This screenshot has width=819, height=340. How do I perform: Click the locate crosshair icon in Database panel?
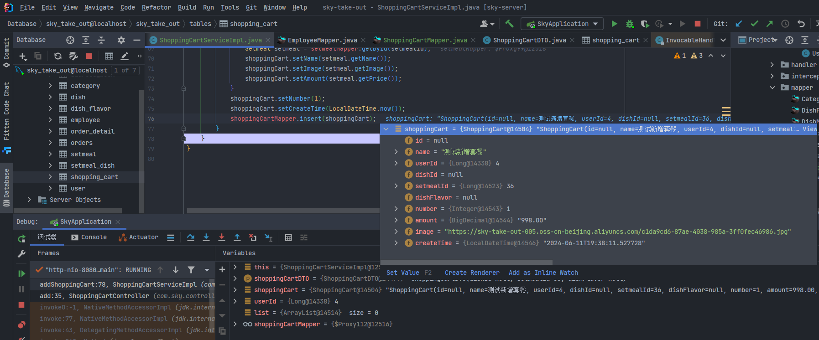pos(70,40)
